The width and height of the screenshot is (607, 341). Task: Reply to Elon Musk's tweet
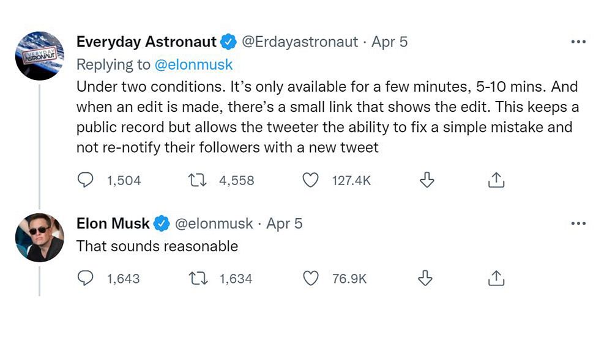(86, 279)
